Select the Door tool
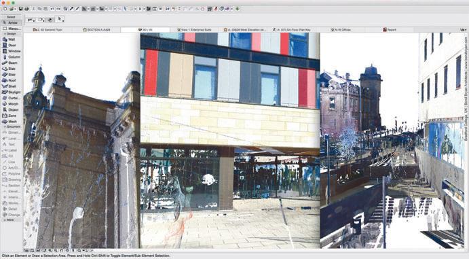This screenshot has width=469, height=259. click(x=12, y=46)
